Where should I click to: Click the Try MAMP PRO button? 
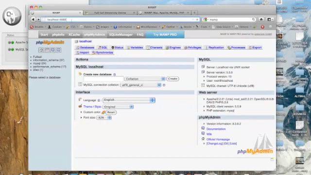coord(165,35)
